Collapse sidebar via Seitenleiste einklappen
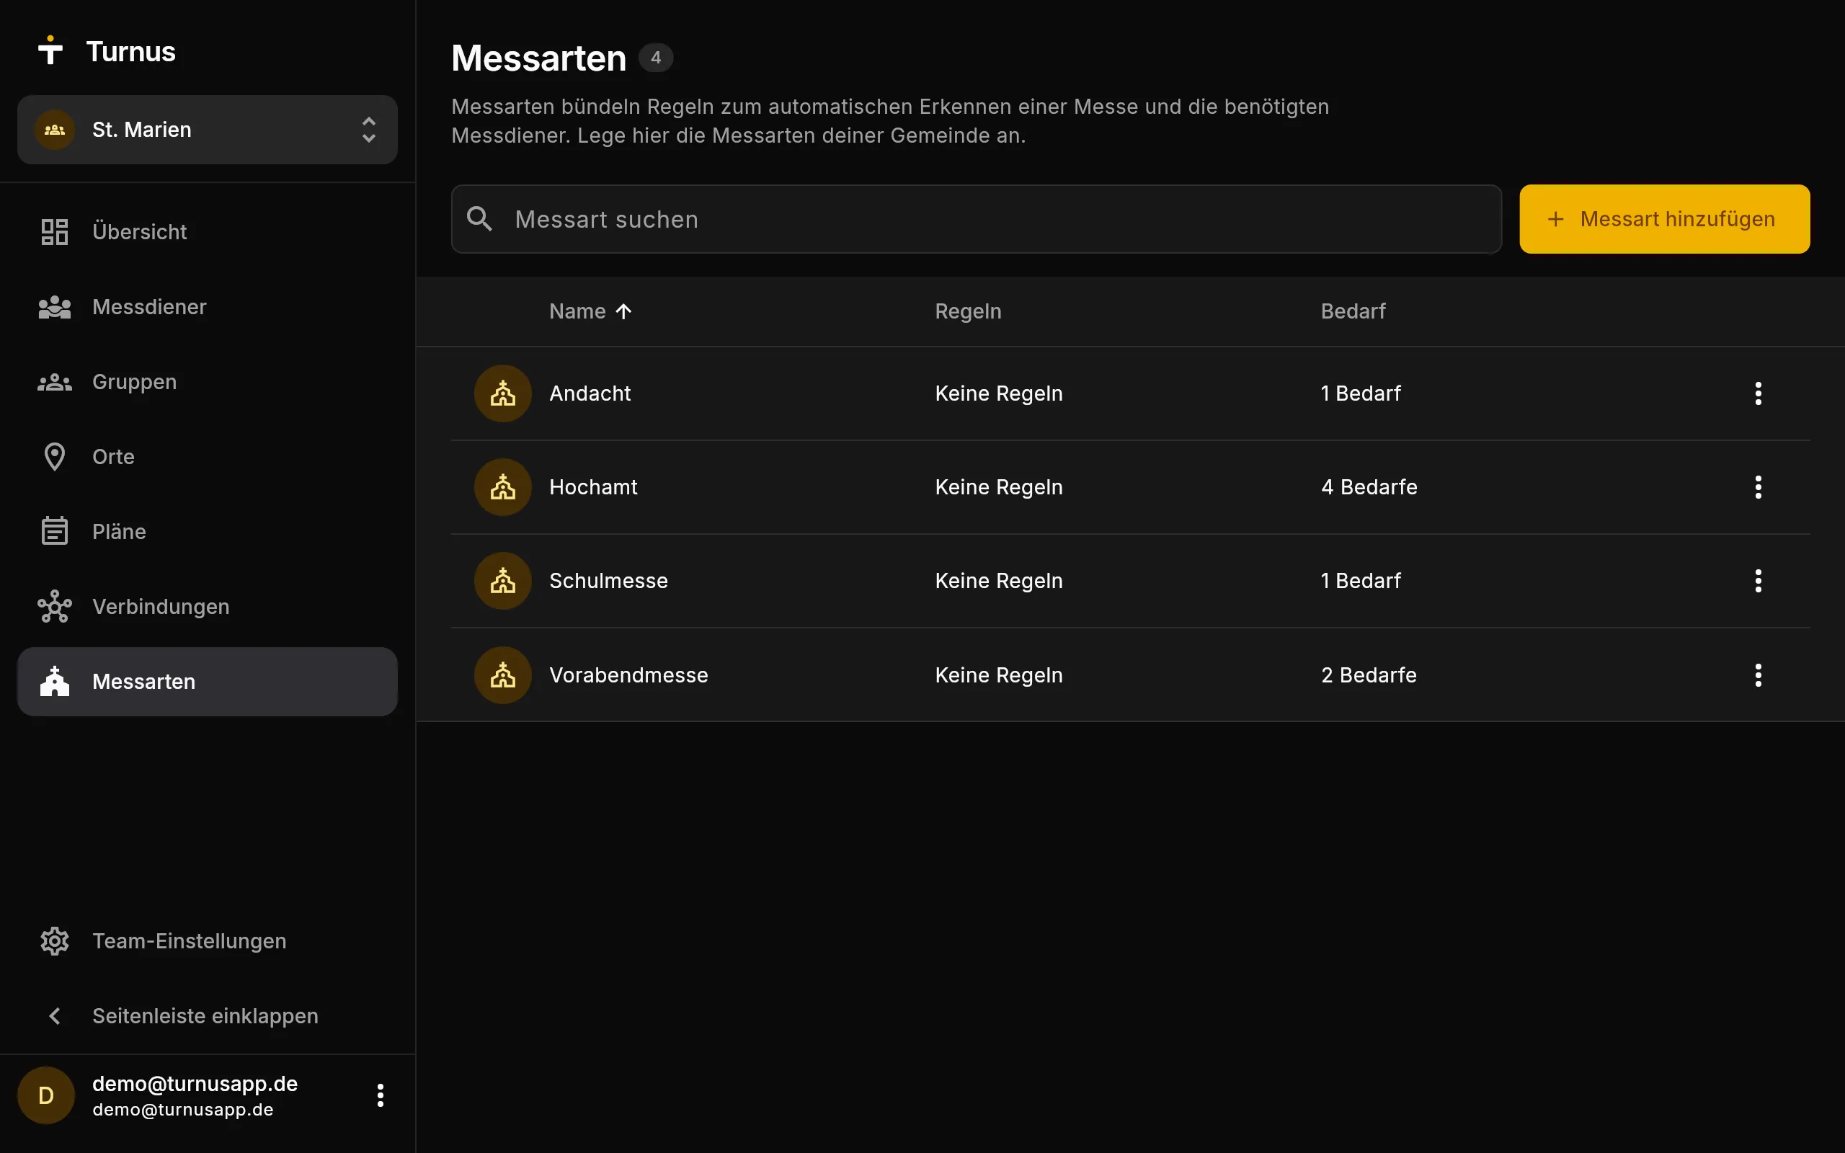1845x1153 pixels. coord(208,1016)
